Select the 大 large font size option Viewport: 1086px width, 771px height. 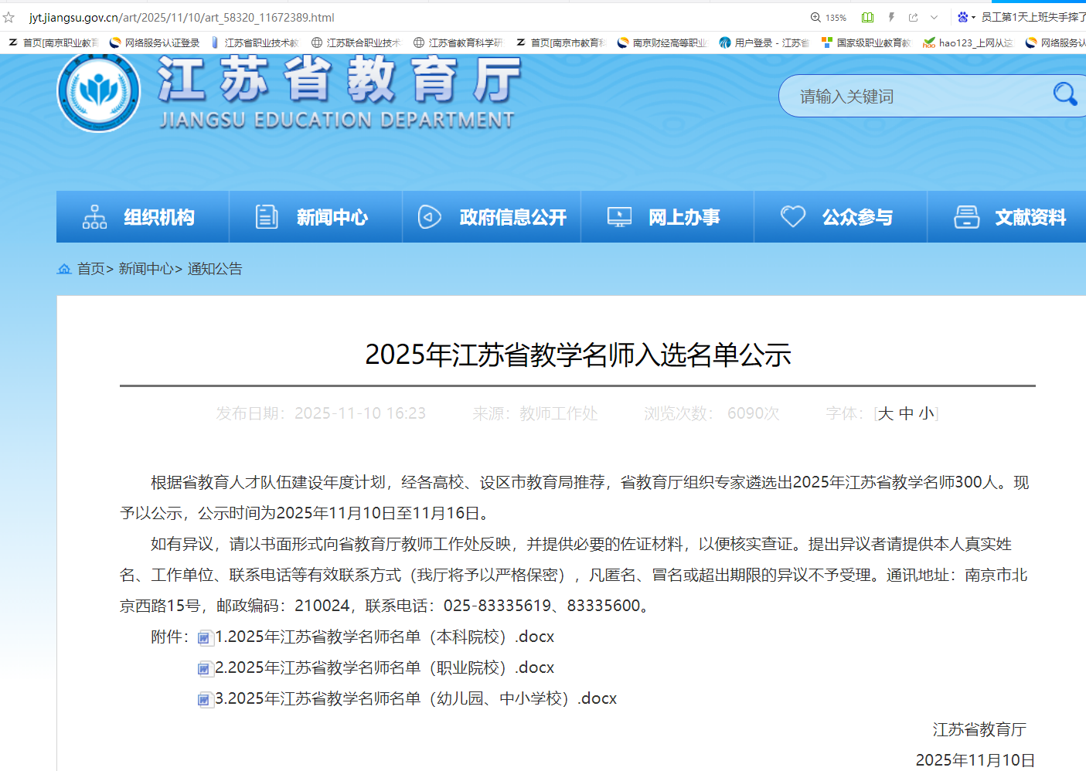click(x=886, y=413)
